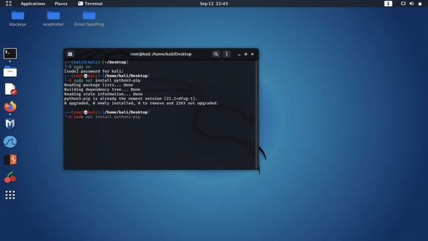This screenshot has height=241, width=428.
Task: Show all applications grid
Action: (x=10, y=195)
